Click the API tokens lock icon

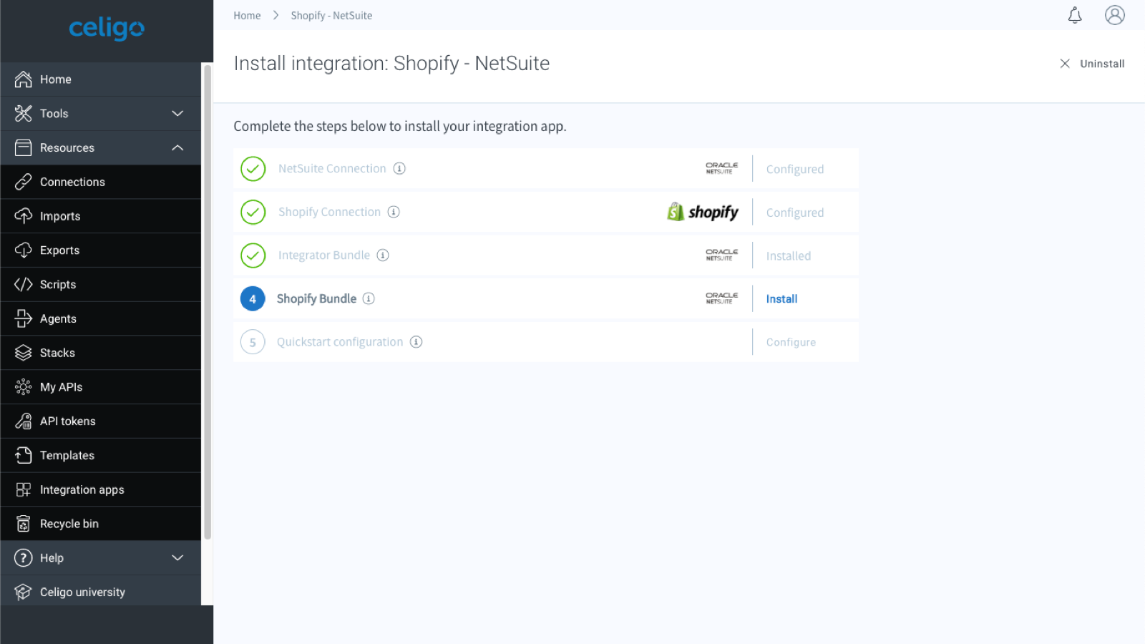point(24,421)
